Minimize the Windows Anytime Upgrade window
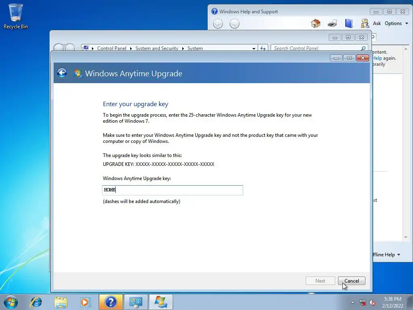This screenshot has width=413, height=310. pos(336,58)
